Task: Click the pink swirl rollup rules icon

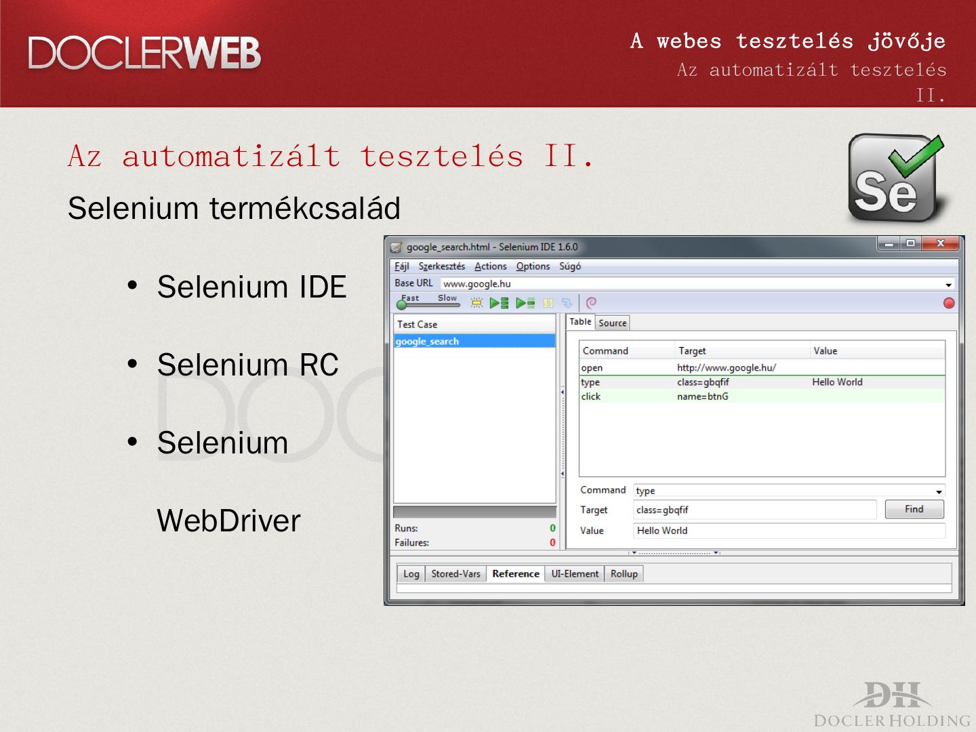Action: click(x=591, y=303)
